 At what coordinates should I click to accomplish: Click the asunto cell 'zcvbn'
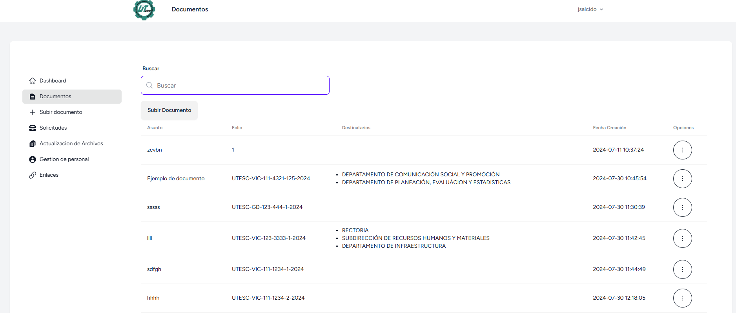coord(155,150)
